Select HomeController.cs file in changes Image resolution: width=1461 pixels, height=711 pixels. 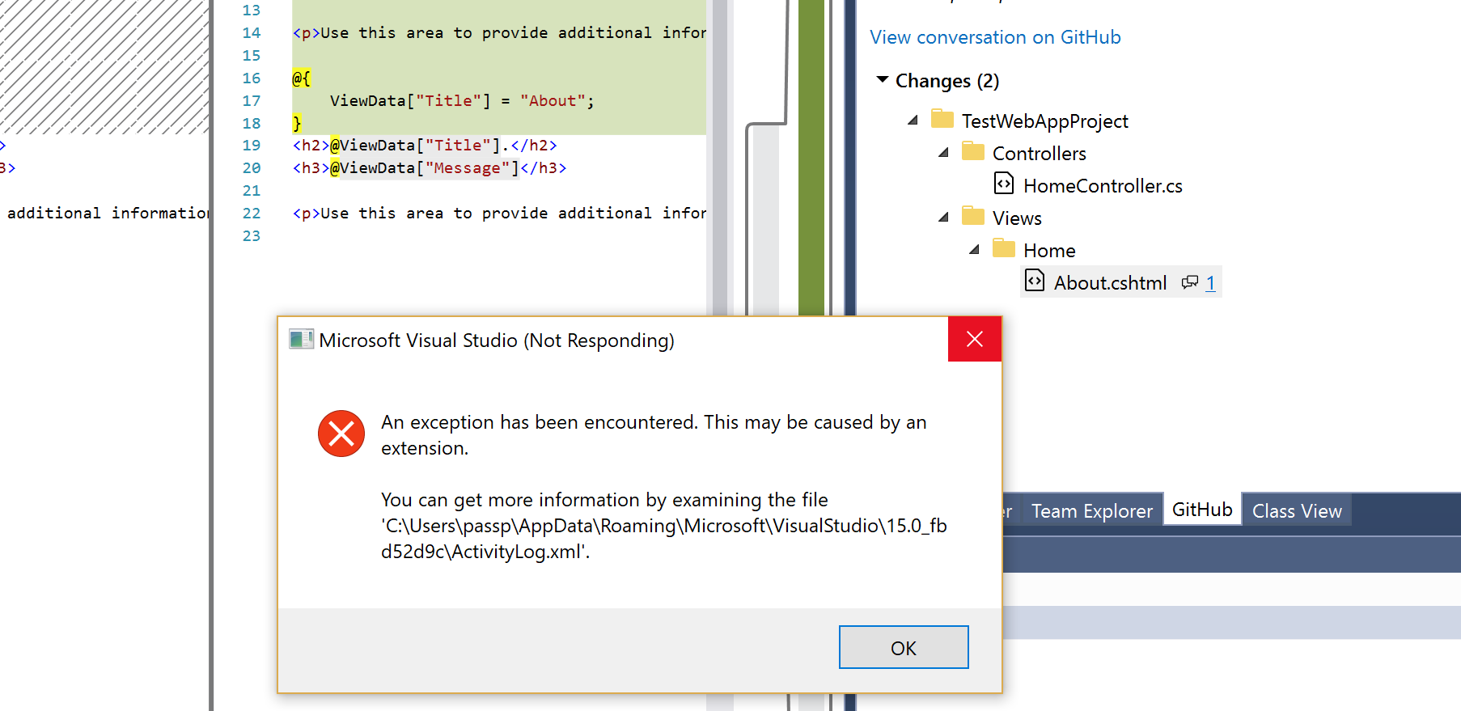coord(1103,186)
